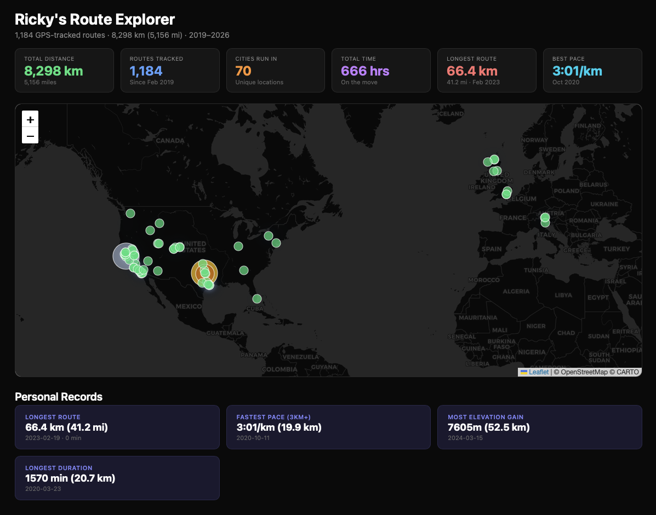The height and width of the screenshot is (515, 656).
Task: Click the route marker near the UK
Action: [x=495, y=171]
